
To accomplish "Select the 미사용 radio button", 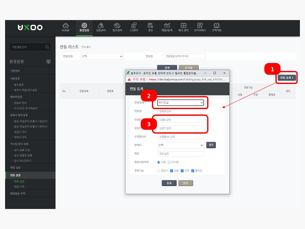I will click(x=169, y=162).
